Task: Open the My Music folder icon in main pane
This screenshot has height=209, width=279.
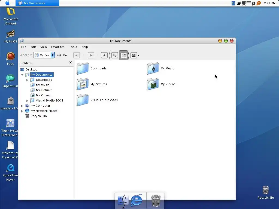Action: (x=153, y=68)
